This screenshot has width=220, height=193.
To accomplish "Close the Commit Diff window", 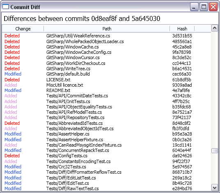I will click(213, 7).
